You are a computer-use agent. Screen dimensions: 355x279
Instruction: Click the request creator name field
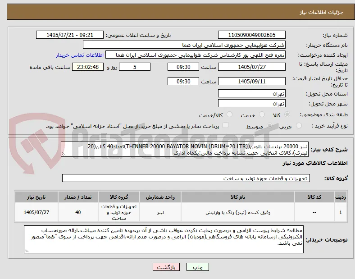pyautogui.click(x=196, y=55)
